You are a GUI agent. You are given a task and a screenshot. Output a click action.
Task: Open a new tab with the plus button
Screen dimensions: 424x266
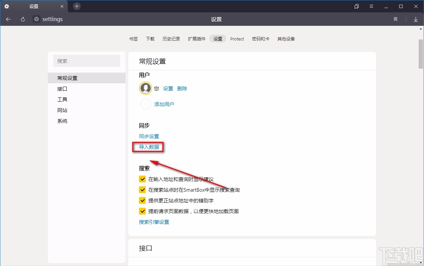[77, 6]
